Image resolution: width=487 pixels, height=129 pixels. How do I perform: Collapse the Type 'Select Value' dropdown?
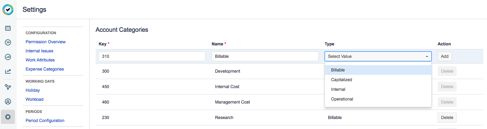378,56
